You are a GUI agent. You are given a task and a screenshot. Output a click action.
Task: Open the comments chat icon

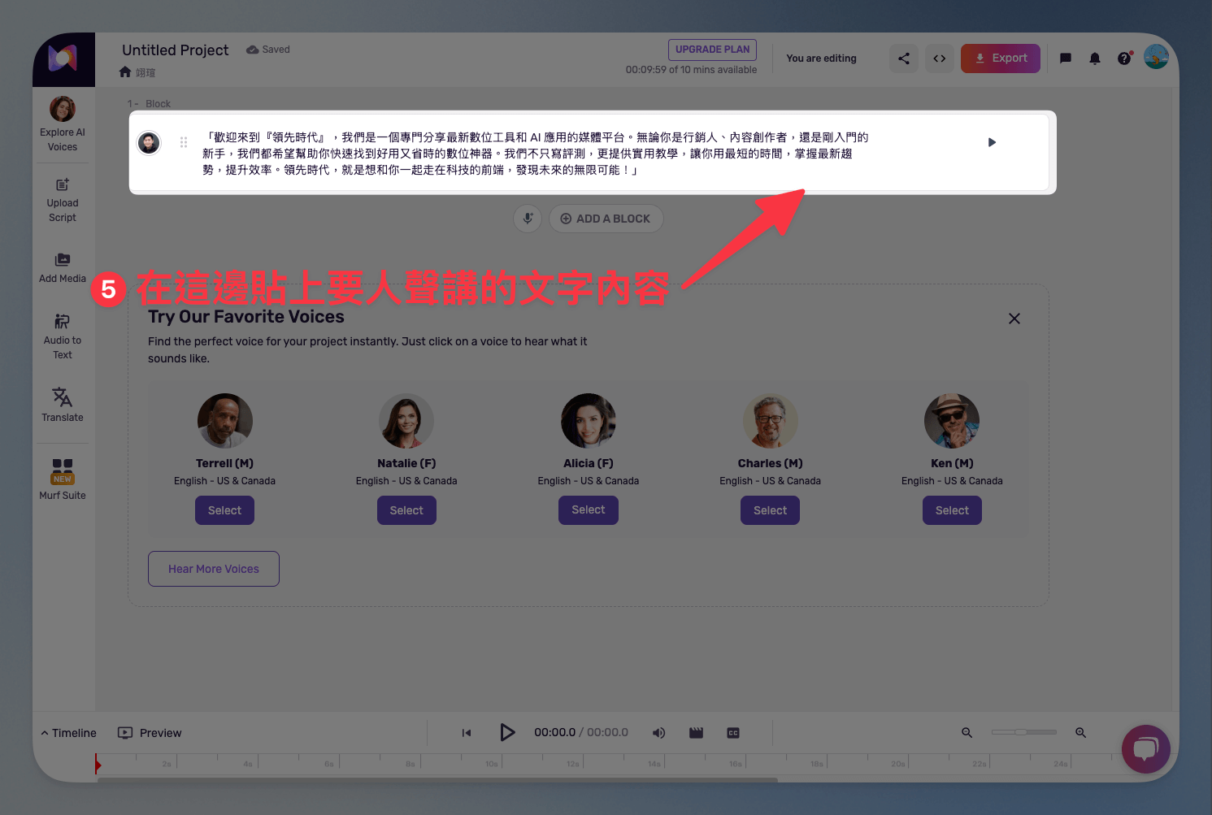click(x=1066, y=59)
